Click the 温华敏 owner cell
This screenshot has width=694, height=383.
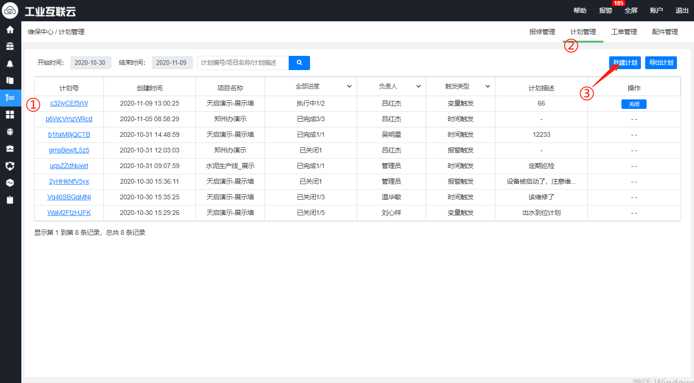coord(392,197)
